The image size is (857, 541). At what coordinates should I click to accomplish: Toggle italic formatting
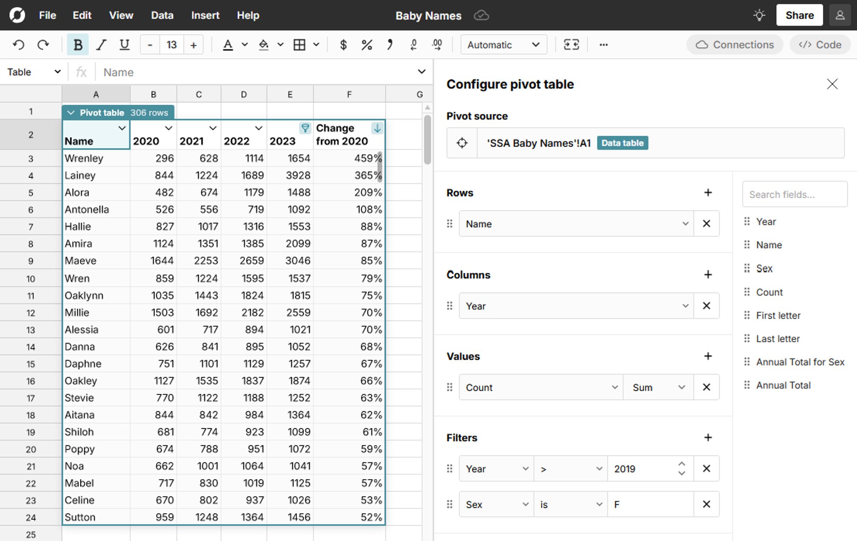[x=101, y=45]
